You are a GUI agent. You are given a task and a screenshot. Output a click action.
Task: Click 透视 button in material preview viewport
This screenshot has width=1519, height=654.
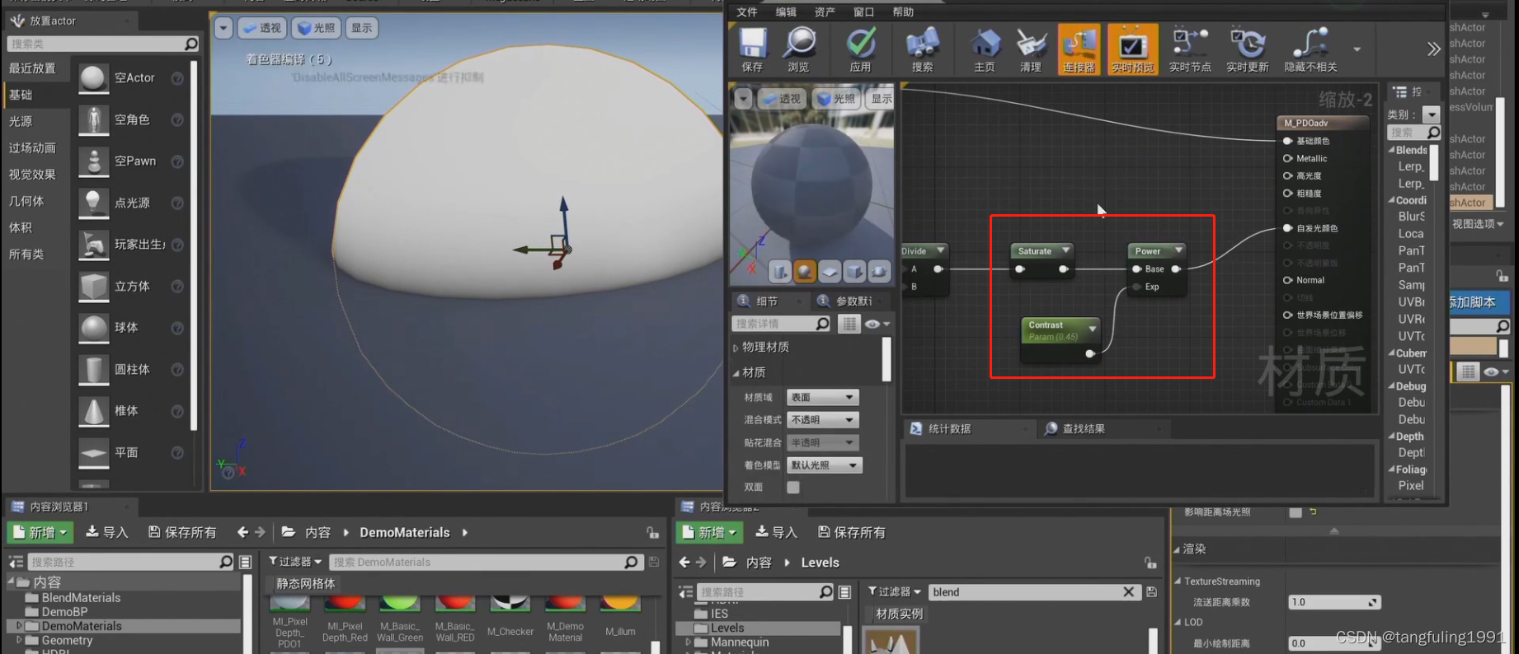pyautogui.click(x=780, y=99)
